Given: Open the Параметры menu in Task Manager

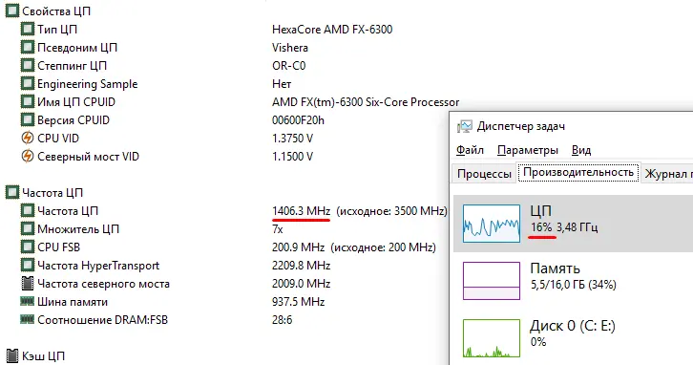Looking at the screenshot, I should [x=528, y=150].
